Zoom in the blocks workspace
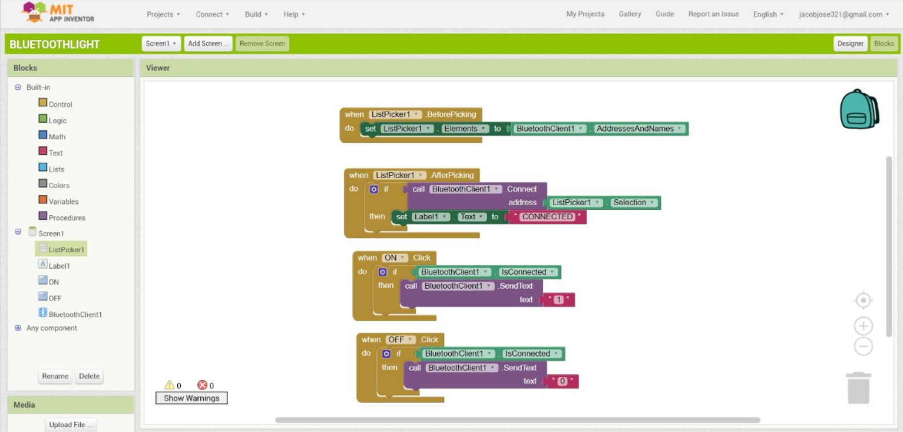Screen dimensions: 903x432 (x=863, y=326)
